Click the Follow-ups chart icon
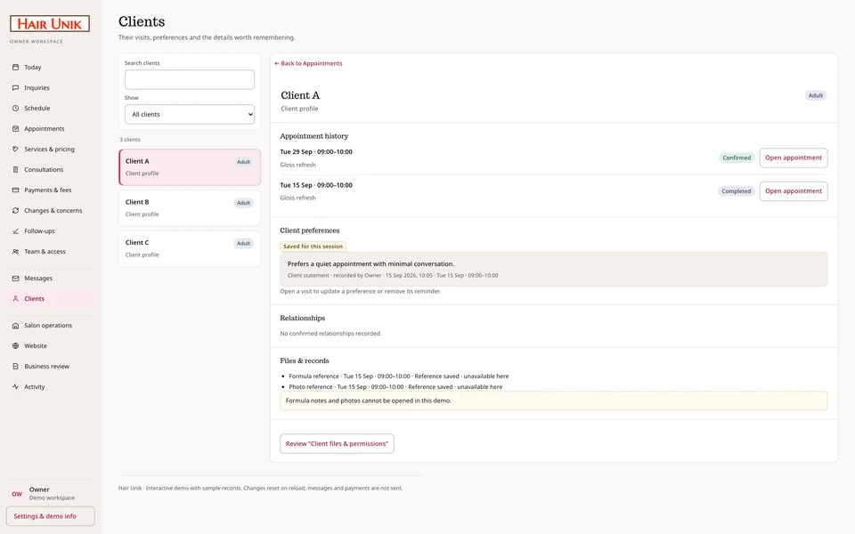Image resolution: width=855 pixels, height=534 pixels. point(15,231)
